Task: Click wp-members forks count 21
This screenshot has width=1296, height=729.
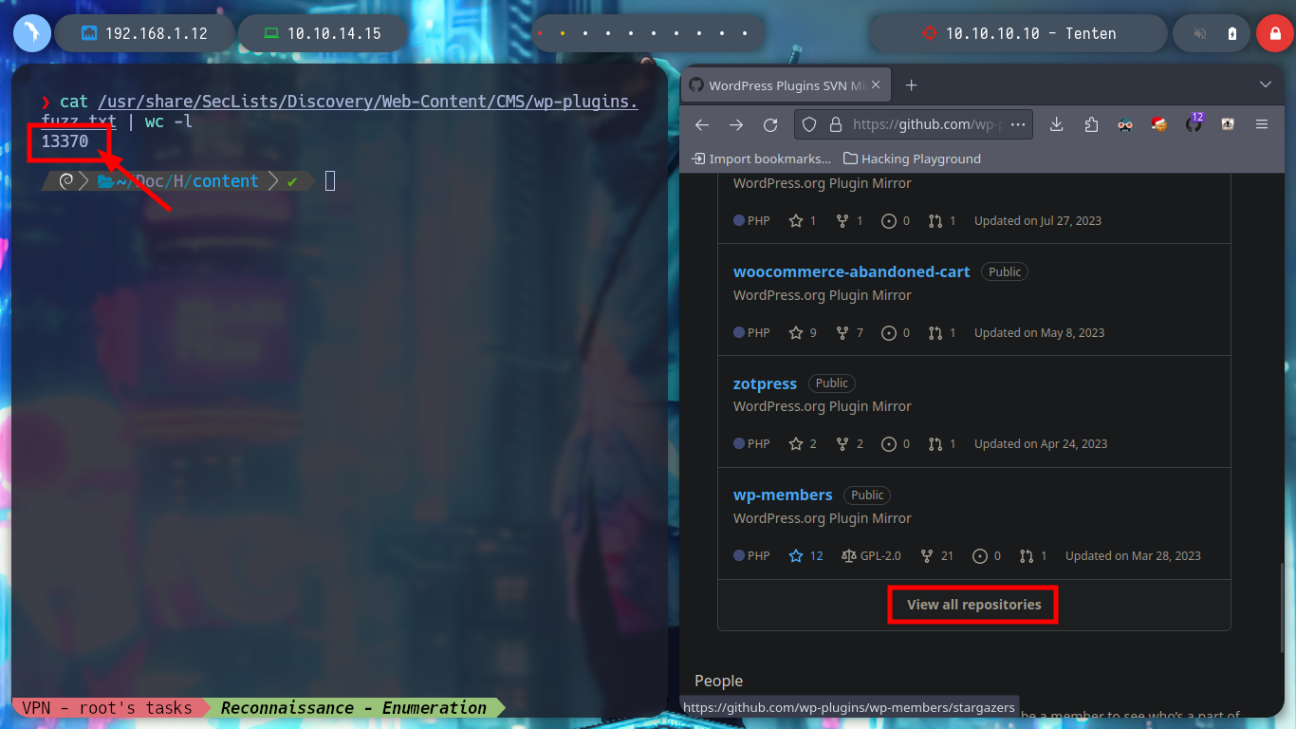Action: coord(936,556)
